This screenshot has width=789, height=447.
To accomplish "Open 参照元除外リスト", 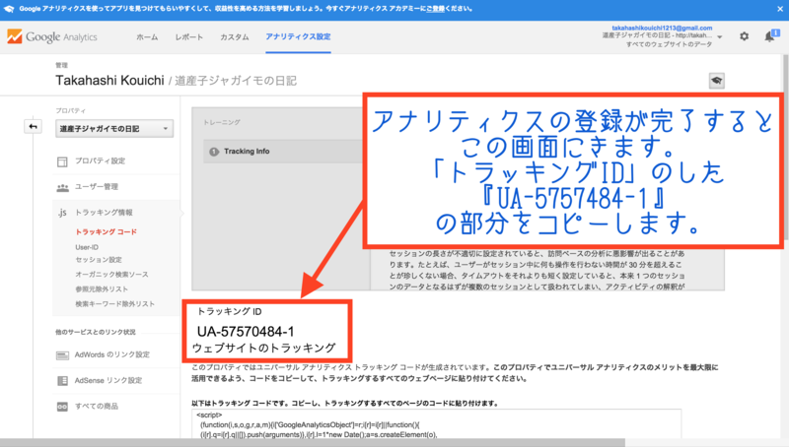I will pyautogui.click(x=102, y=289).
